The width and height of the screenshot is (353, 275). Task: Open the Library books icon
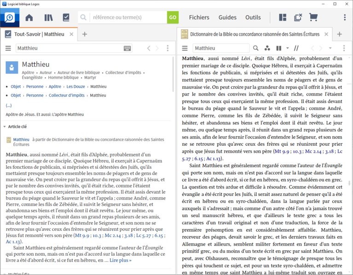48,17
